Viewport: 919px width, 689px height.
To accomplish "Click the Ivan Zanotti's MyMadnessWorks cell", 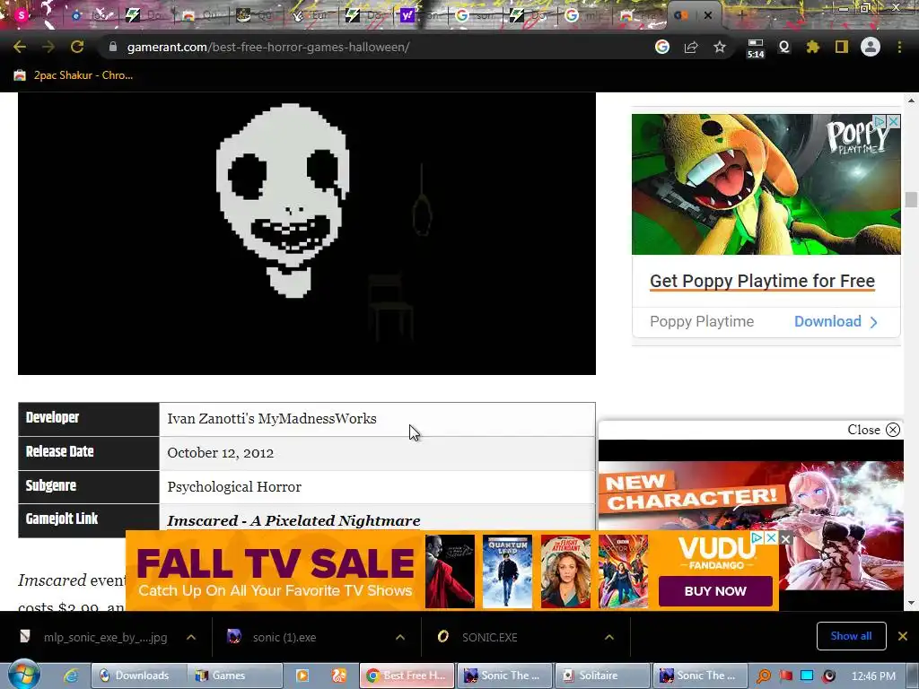I will coord(378,419).
